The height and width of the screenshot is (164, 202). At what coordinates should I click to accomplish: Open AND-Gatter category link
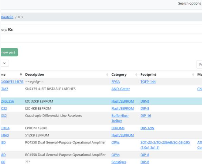[121, 89]
